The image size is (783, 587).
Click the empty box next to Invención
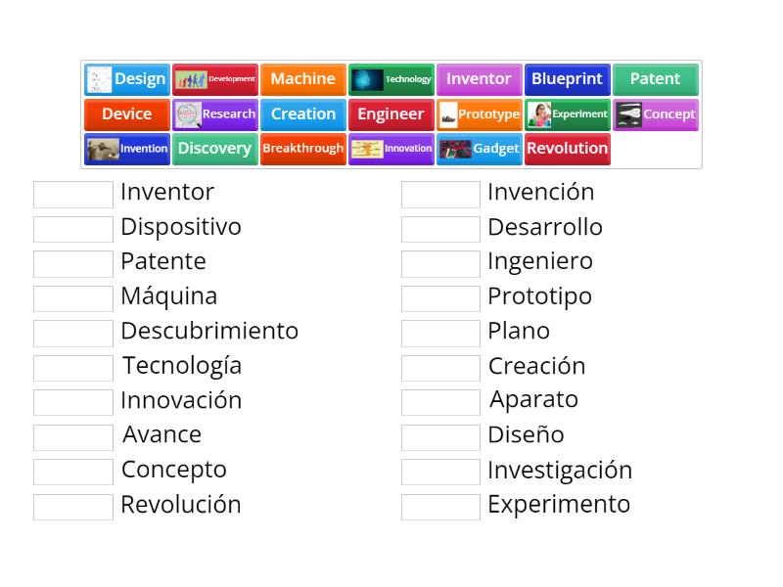click(440, 194)
